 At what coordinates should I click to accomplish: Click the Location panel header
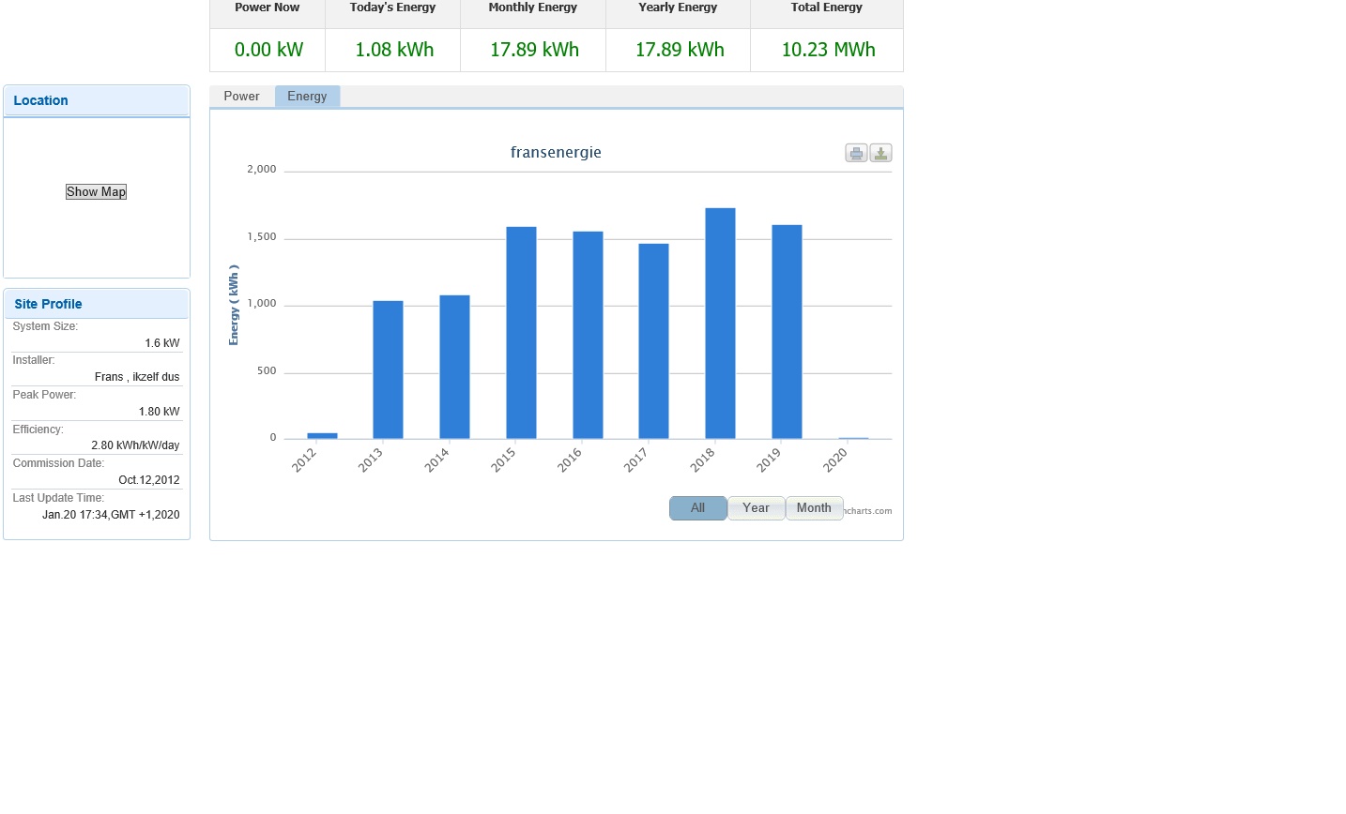pyautogui.click(x=97, y=100)
